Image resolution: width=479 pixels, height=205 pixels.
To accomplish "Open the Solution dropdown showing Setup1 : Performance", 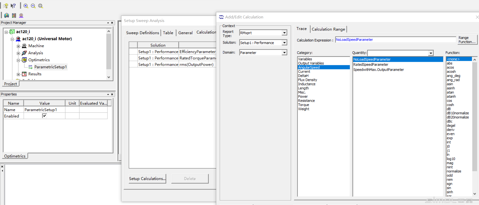I will tap(284, 43).
